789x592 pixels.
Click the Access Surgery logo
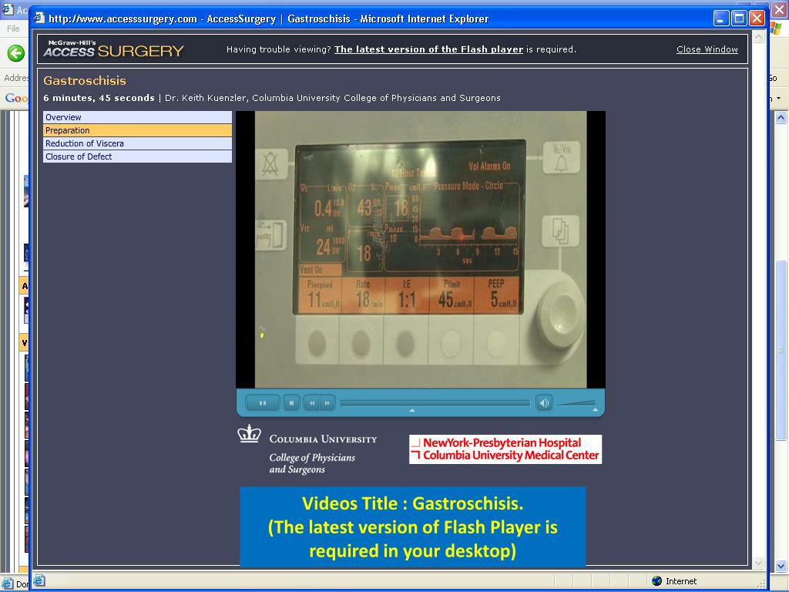pos(114,49)
